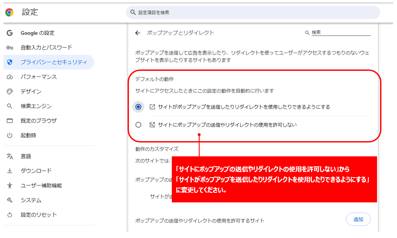Click the palette icon for デザイン
Viewport: 397px width, 238px height.
[x=10, y=92]
